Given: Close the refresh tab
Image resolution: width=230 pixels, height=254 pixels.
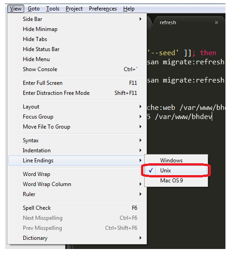Looking at the screenshot, I should (x=216, y=22).
